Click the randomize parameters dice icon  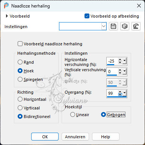(x=125, y=26)
